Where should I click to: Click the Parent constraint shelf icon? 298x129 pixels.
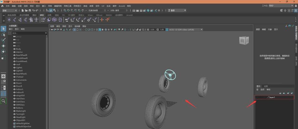click(67, 20)
